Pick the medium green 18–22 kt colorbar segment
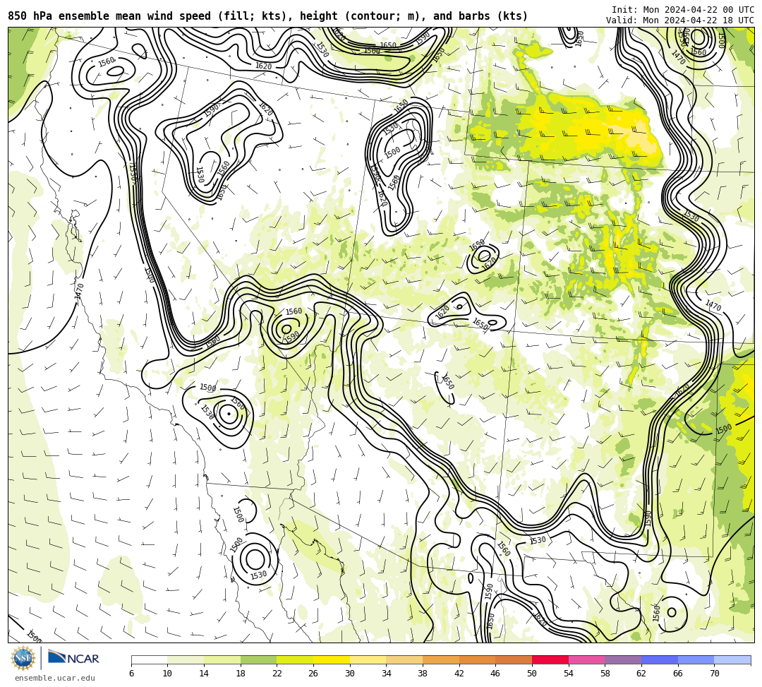Viewport: 762px width, 687px height. point(258,659)
